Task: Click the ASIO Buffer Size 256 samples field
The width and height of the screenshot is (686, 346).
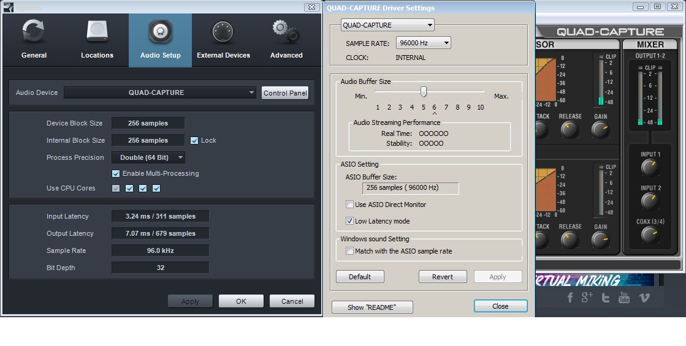Action: [410, 188]
